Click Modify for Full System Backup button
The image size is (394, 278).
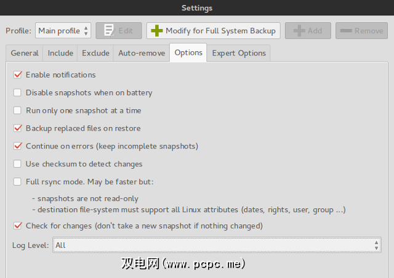pos(214,31)
